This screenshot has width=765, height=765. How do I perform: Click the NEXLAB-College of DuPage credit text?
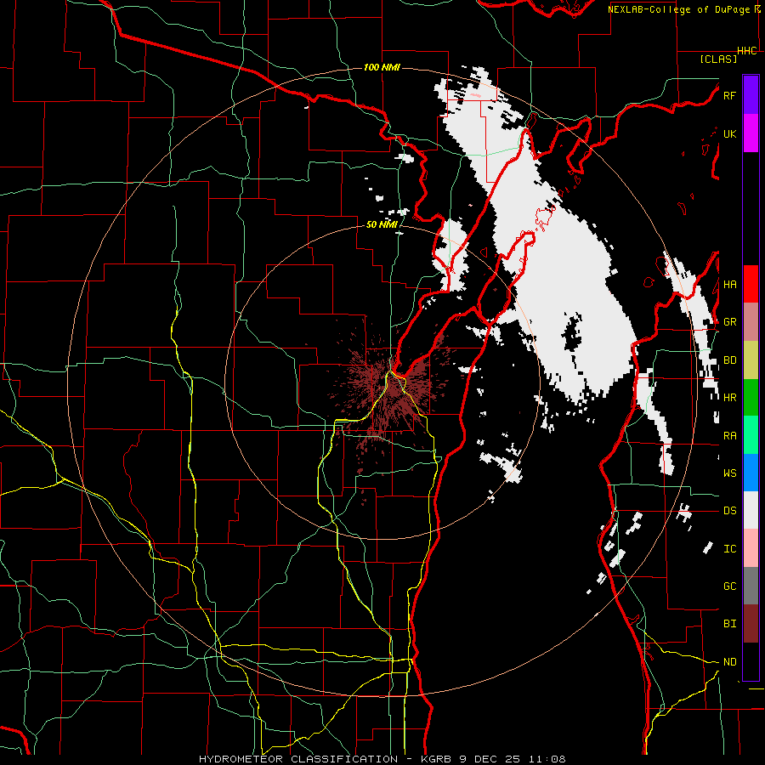[x=678, y=9]
